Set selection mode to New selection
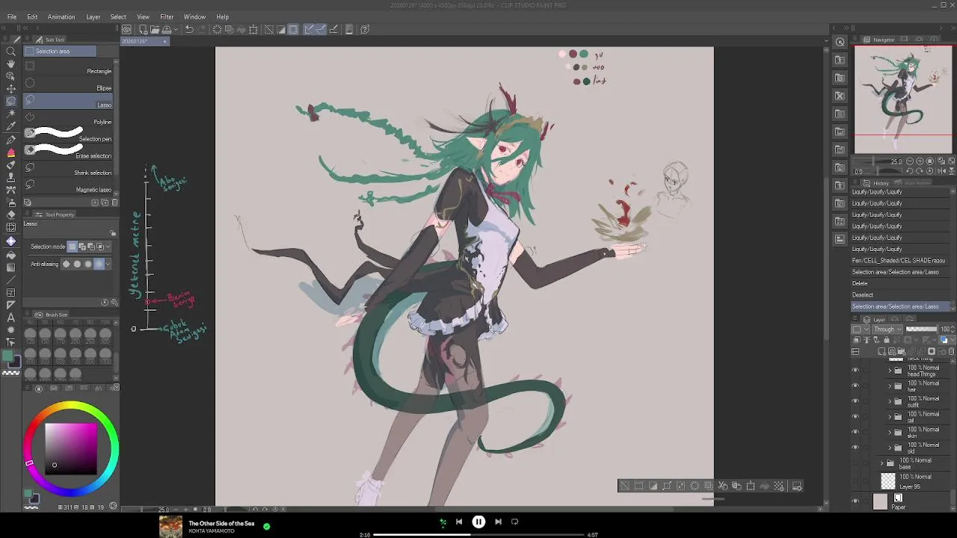 tap(73, 247)
